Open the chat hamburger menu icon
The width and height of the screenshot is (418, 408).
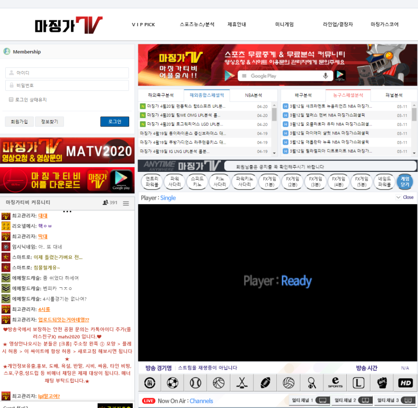click(x=126, y=203)
